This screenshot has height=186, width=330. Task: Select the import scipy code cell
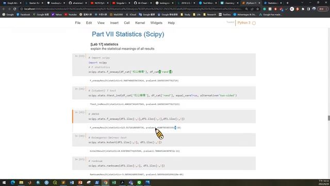(x=164, y=65)
